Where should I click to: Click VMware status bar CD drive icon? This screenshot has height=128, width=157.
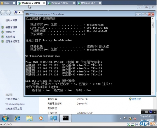129,125
